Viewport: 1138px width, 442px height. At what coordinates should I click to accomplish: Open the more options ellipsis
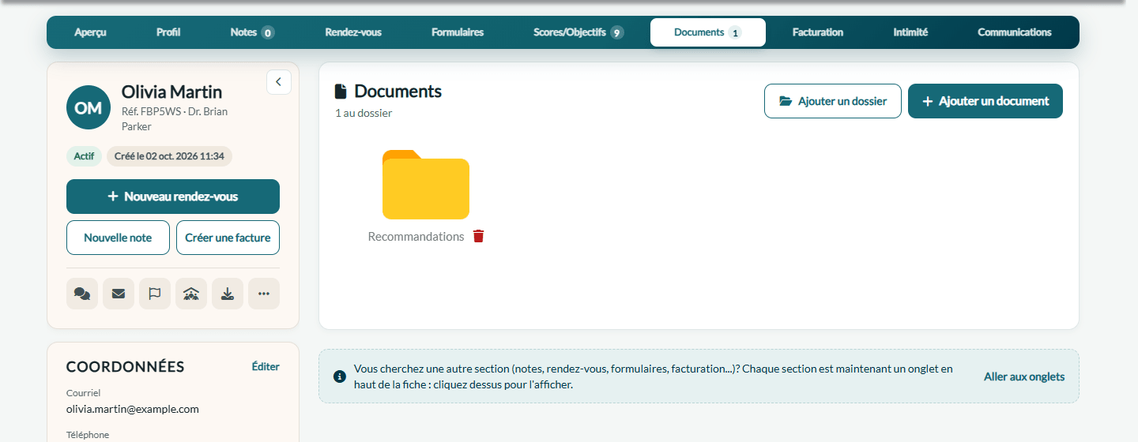[x=264, y=294]
